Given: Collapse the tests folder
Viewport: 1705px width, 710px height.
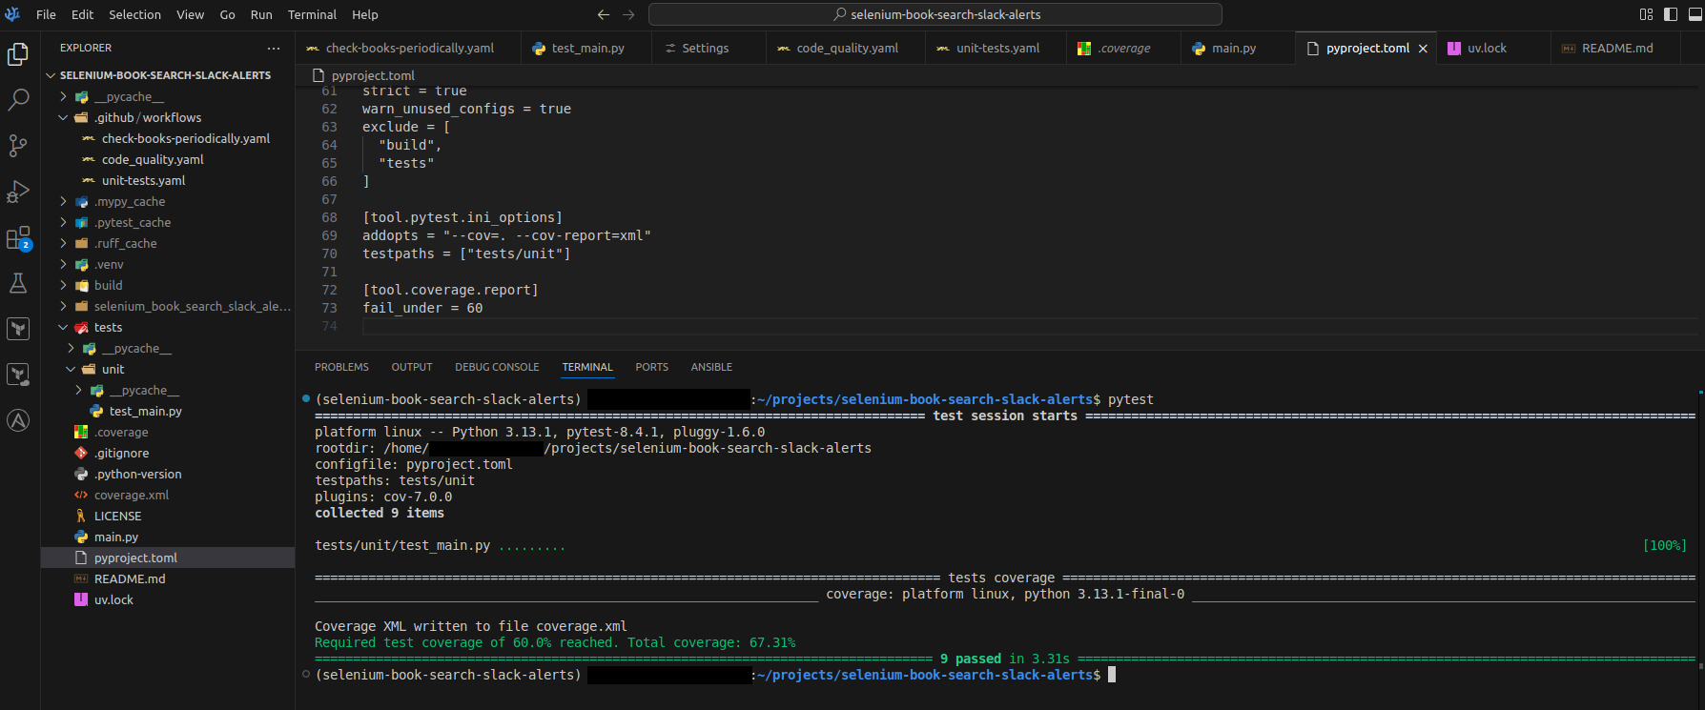Looking at the screenshot, I should pyautogui.click(x=108, y=328).
